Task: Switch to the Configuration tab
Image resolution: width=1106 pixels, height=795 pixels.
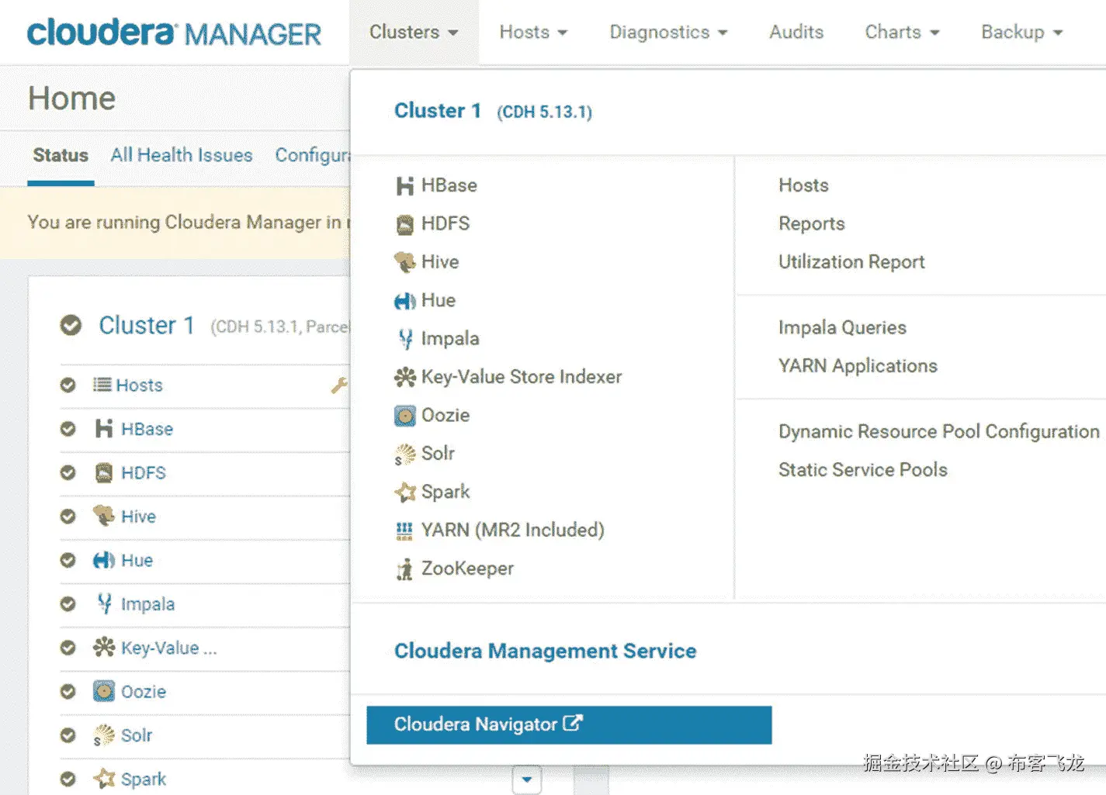Action: coord(313,155)
